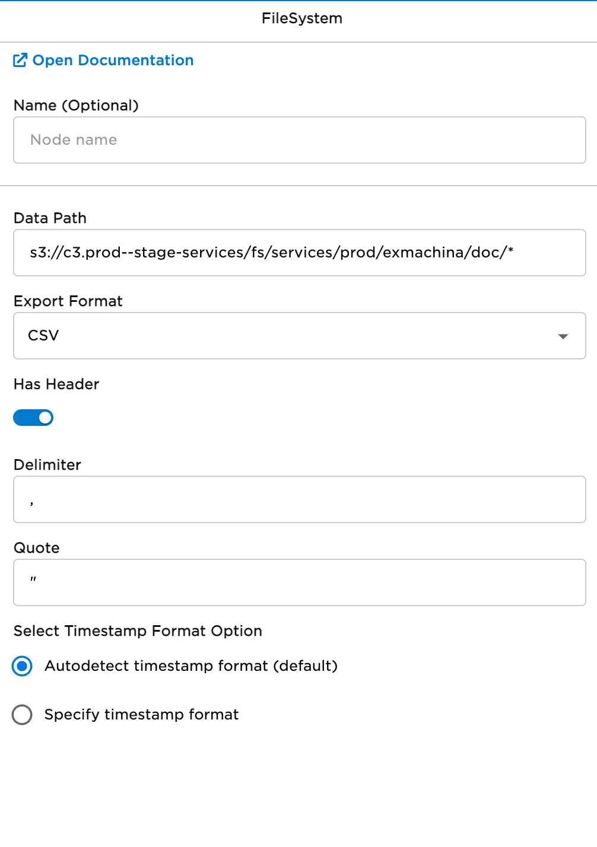
Task: Select Specify timestamp format option
Action: tap(22, 715)
